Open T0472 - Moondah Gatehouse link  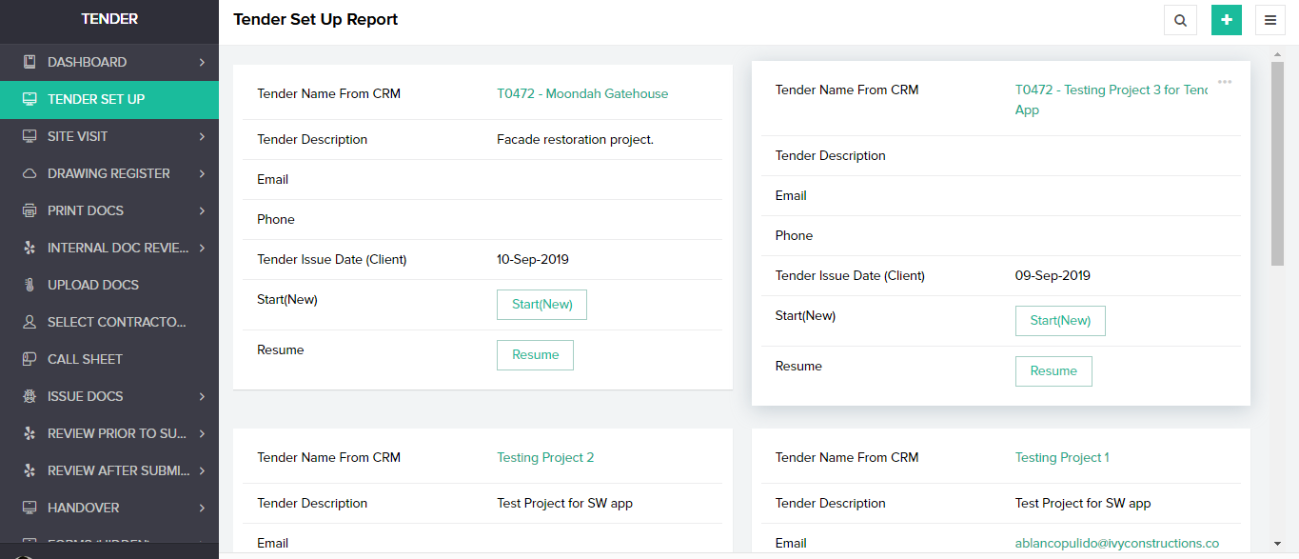[582, 93]
